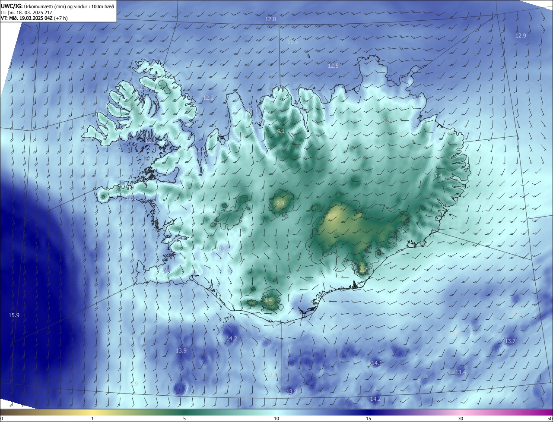Click the 4.1 value label on the map
Image resolution: width=553 pixels, height=422 pixels.
(x=281, y=131)
